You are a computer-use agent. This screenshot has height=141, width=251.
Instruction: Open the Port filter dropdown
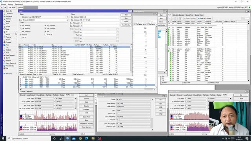click(x=118, y=35)
